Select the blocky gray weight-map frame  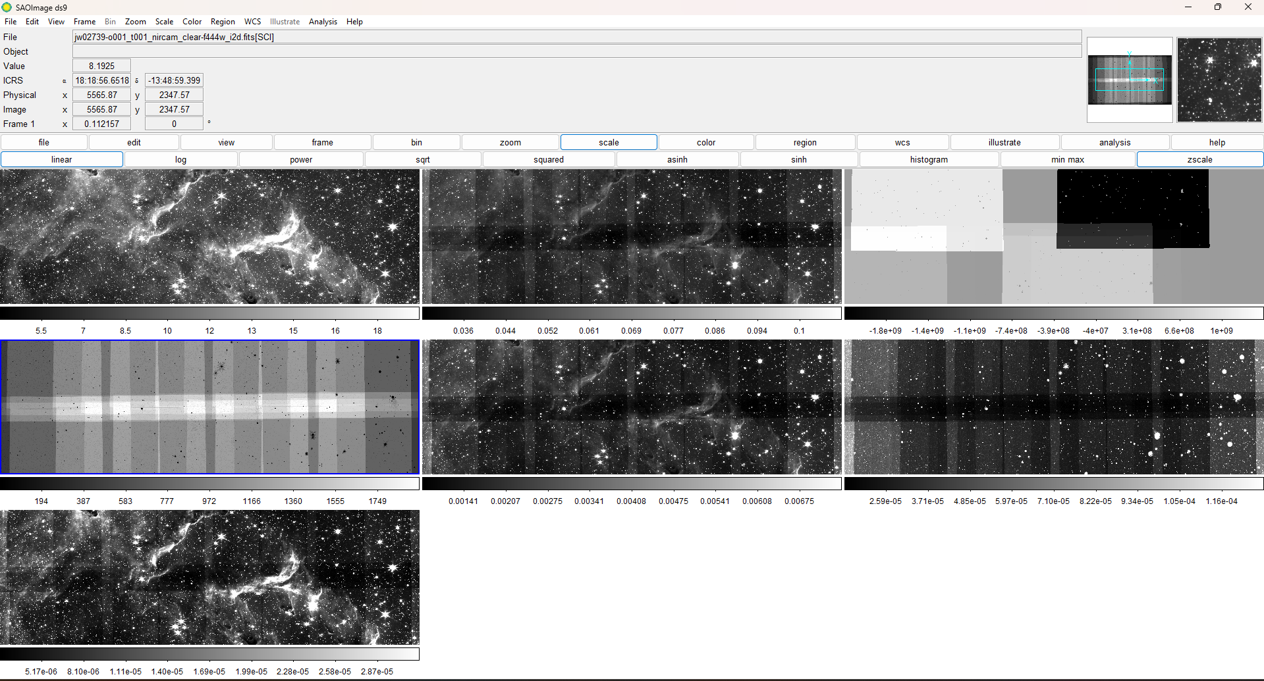point(1054,236)
